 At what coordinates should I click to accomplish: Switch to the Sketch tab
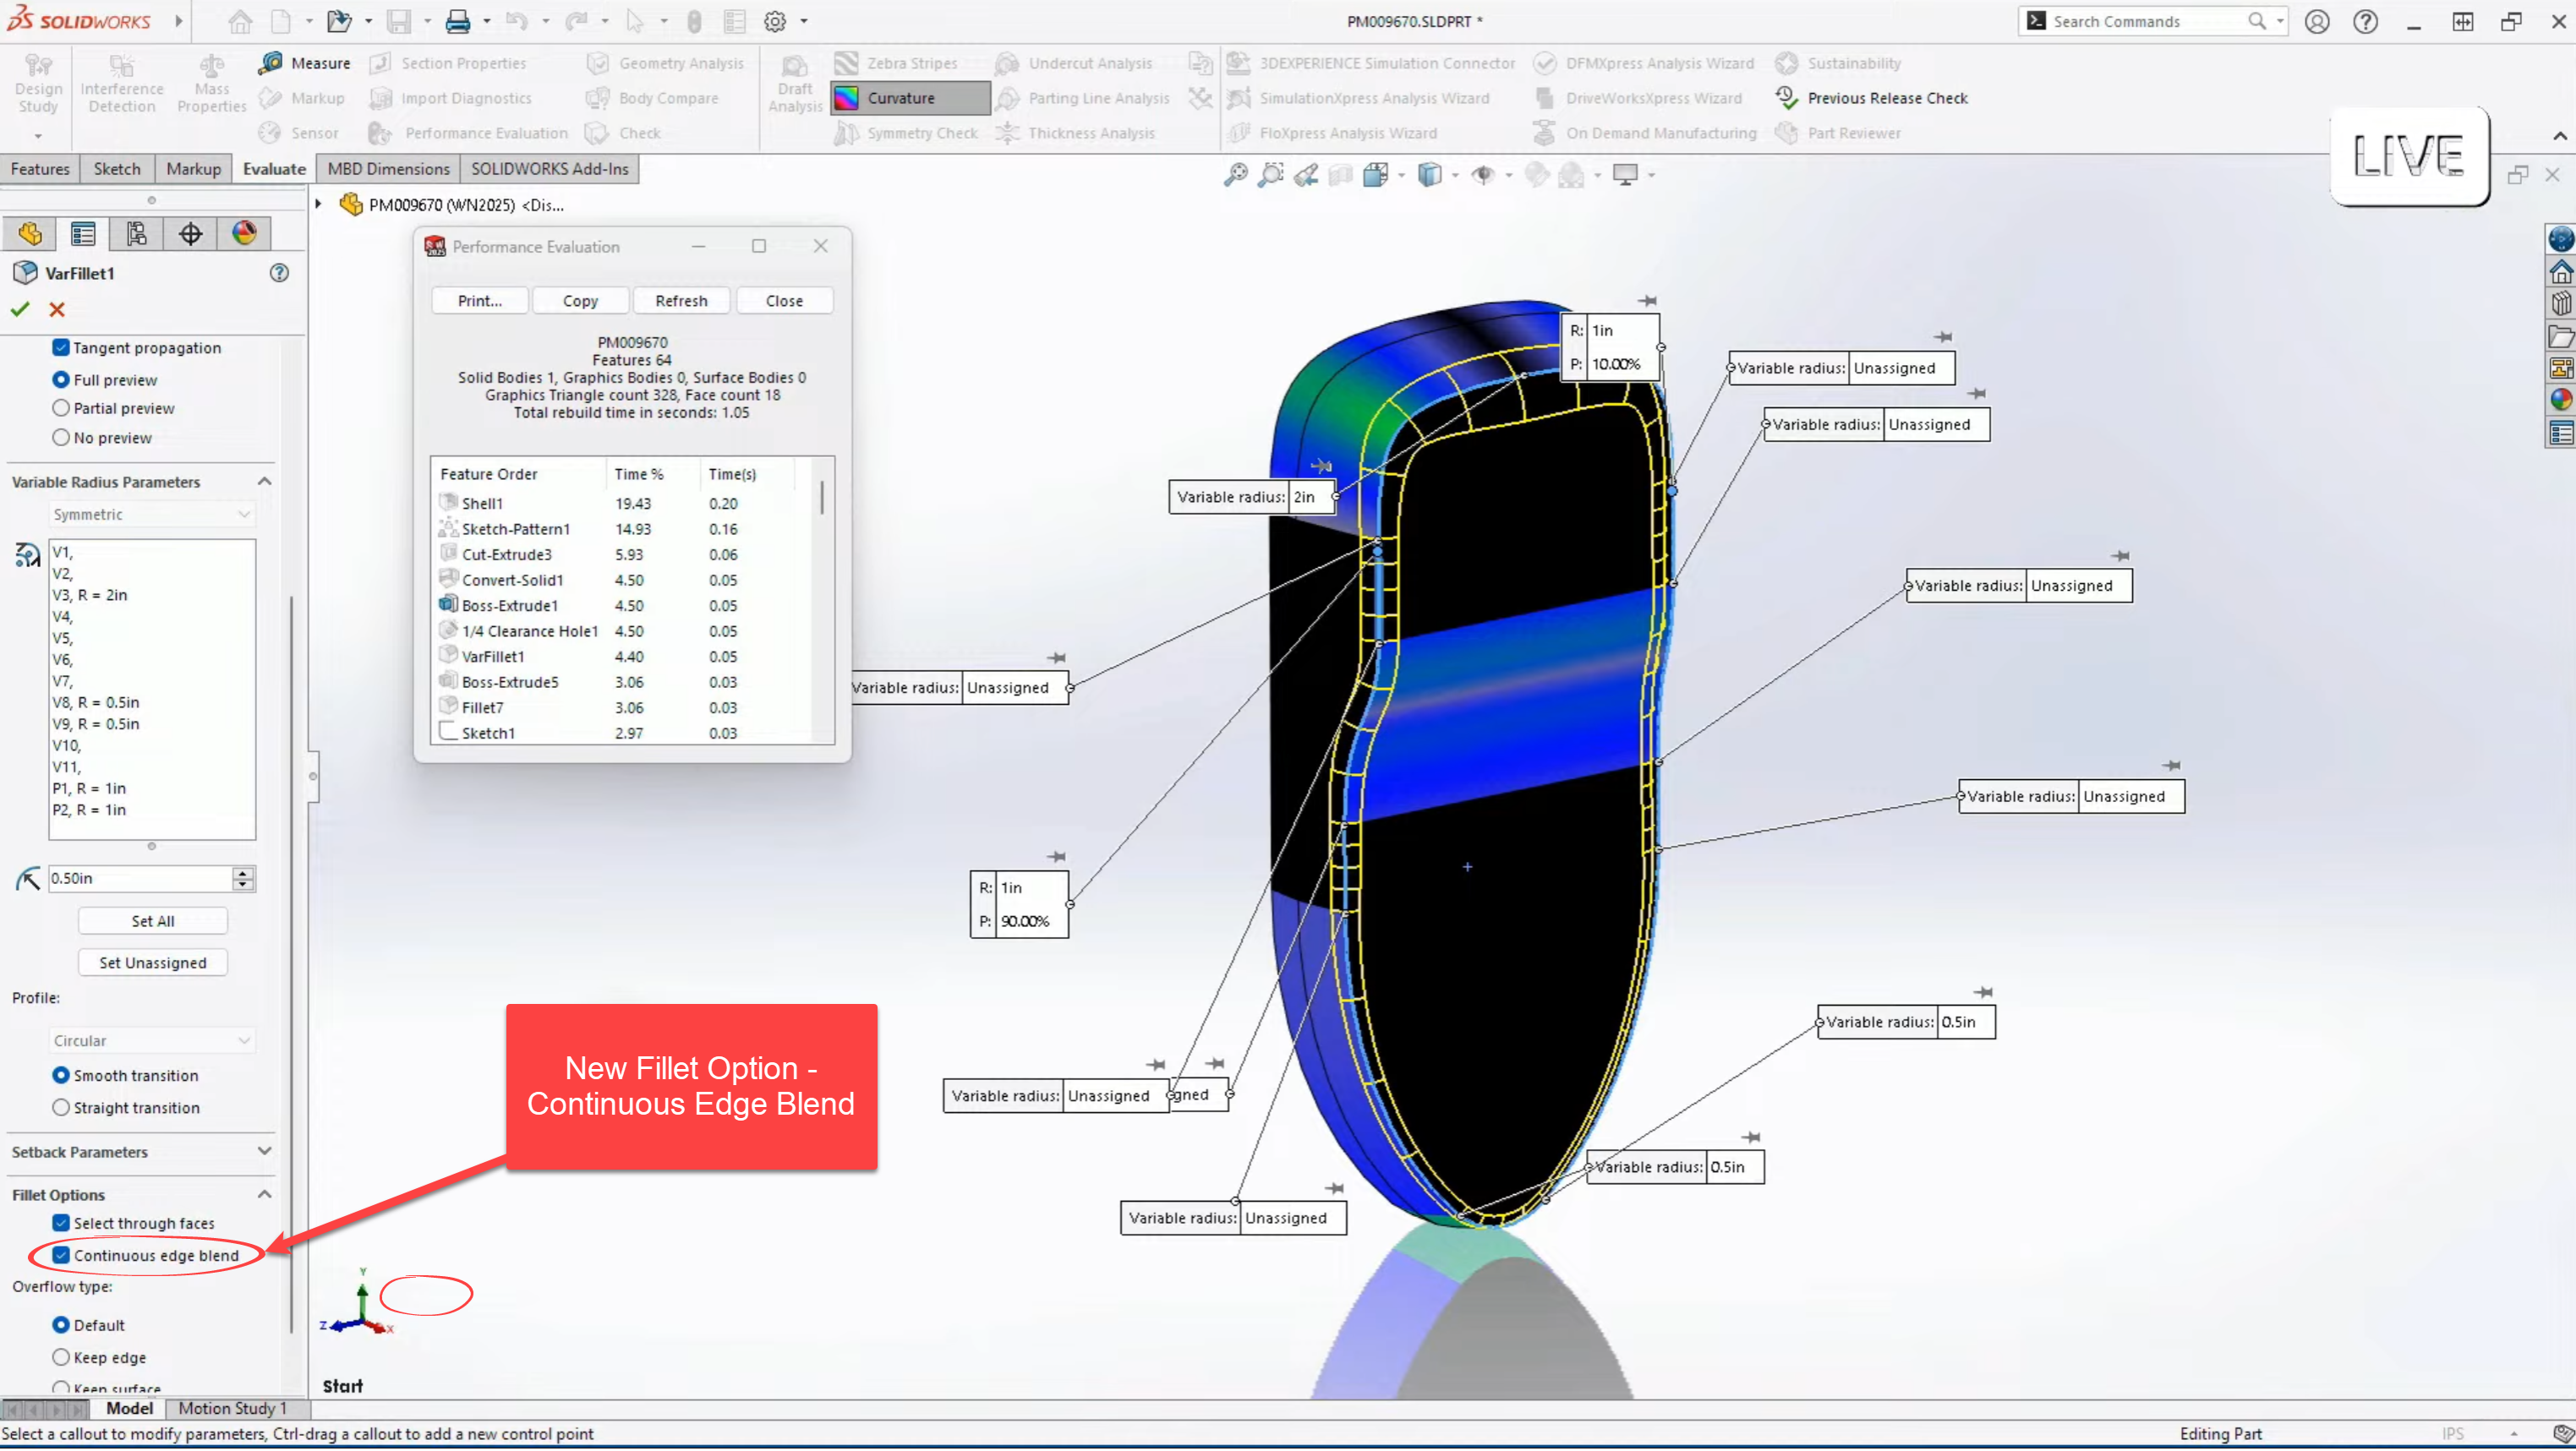[x=117, y=169]
